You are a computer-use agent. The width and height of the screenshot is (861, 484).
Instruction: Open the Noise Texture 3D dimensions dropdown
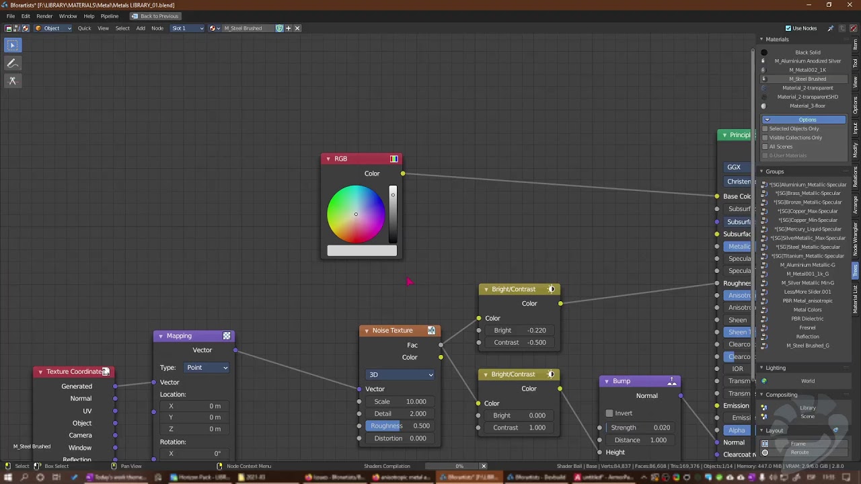coord(400,374)
